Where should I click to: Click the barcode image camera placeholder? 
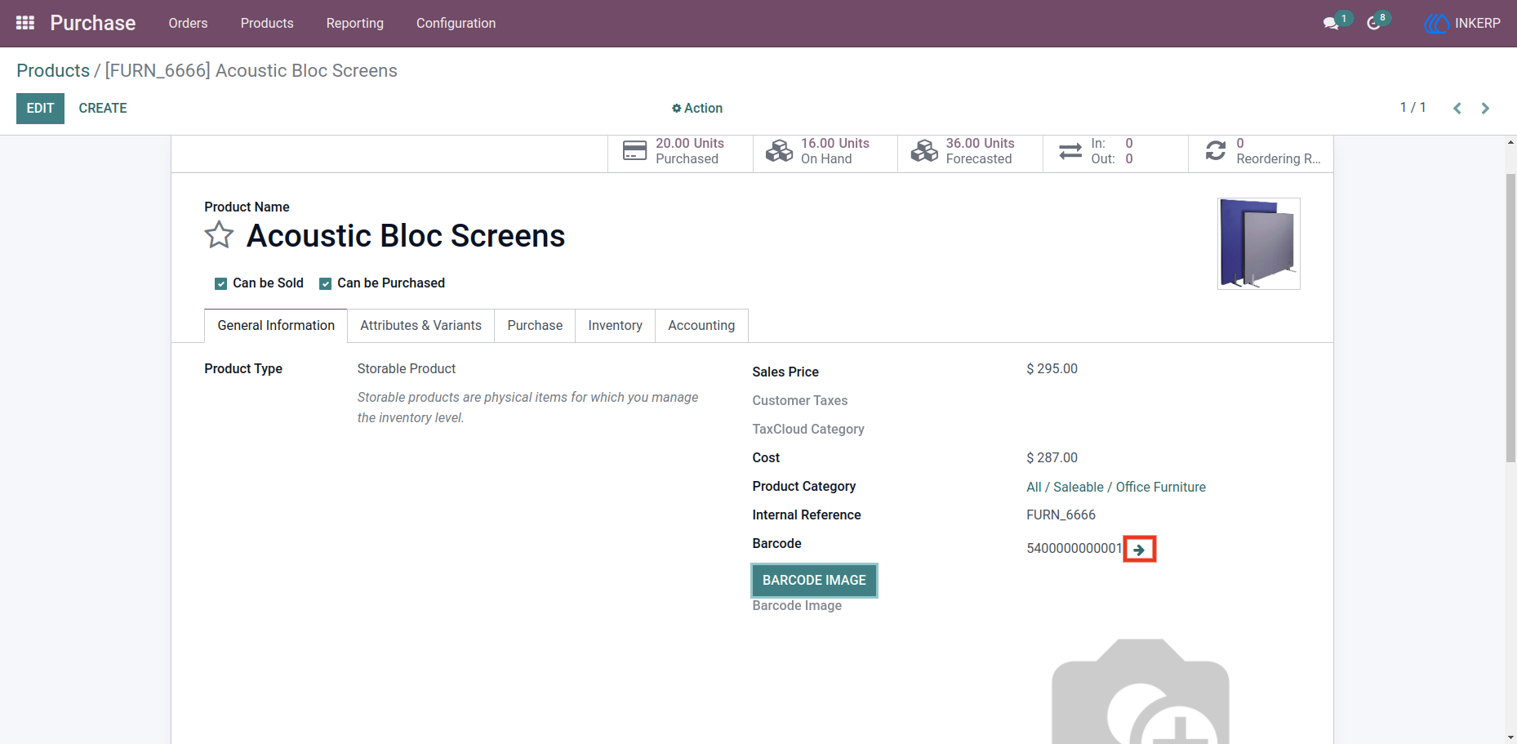(x=1140, y=691)
